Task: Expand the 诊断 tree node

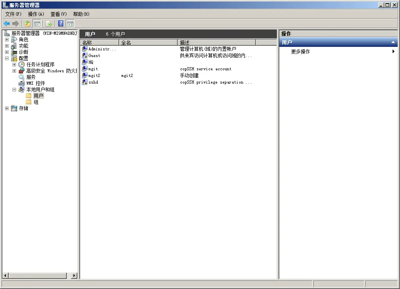Action: point(7,52)
